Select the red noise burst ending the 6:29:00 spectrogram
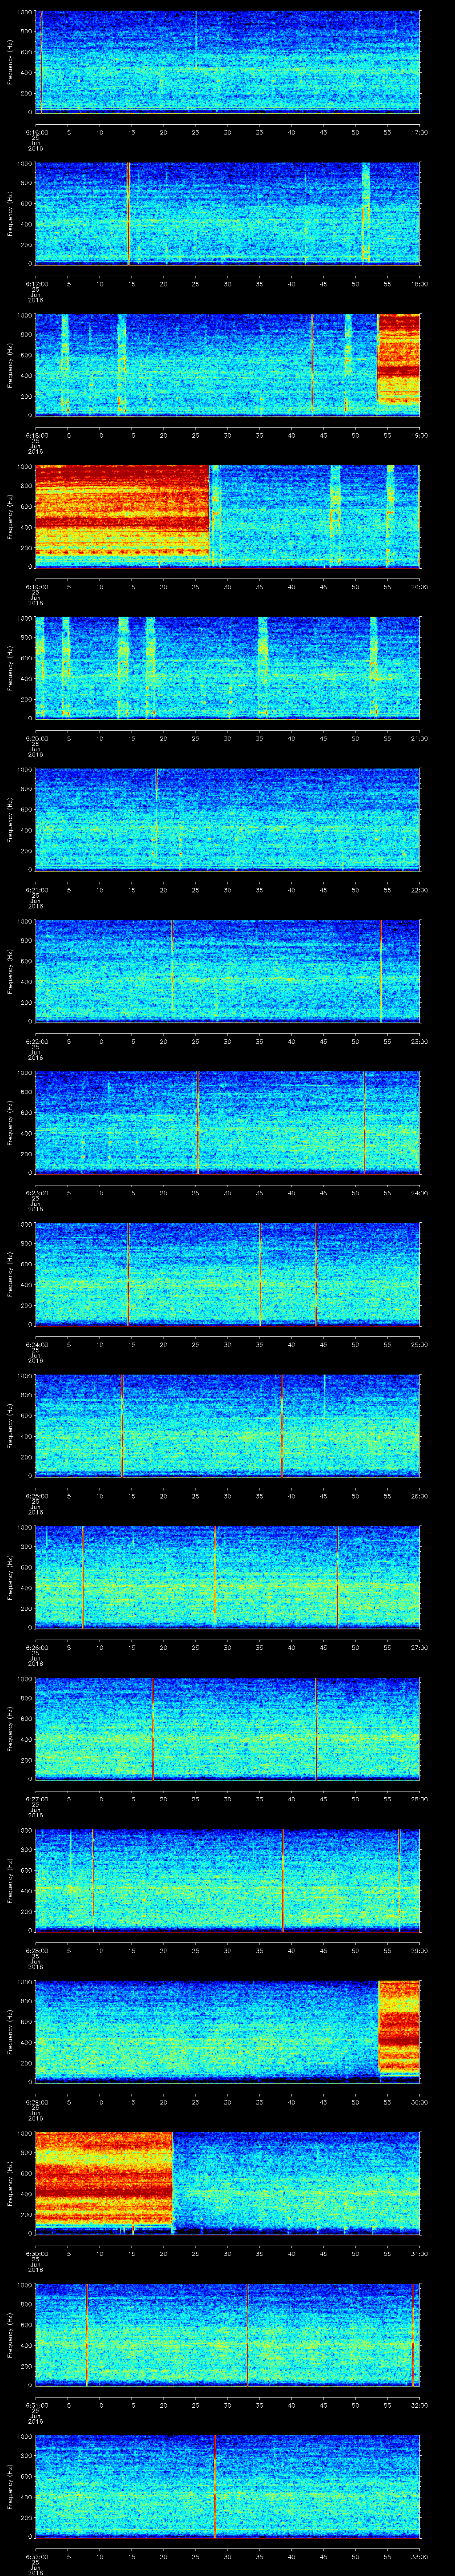The width and height of the screenshot is (455, 2576). click(400, 2026)
